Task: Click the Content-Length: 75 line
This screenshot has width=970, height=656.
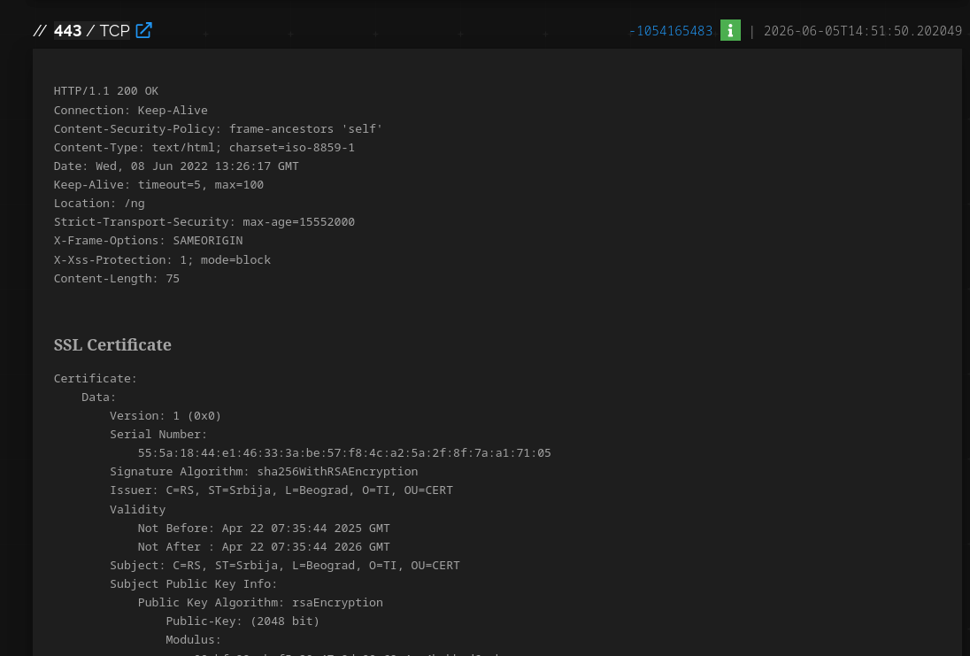Action: click(x=116, y=279)
